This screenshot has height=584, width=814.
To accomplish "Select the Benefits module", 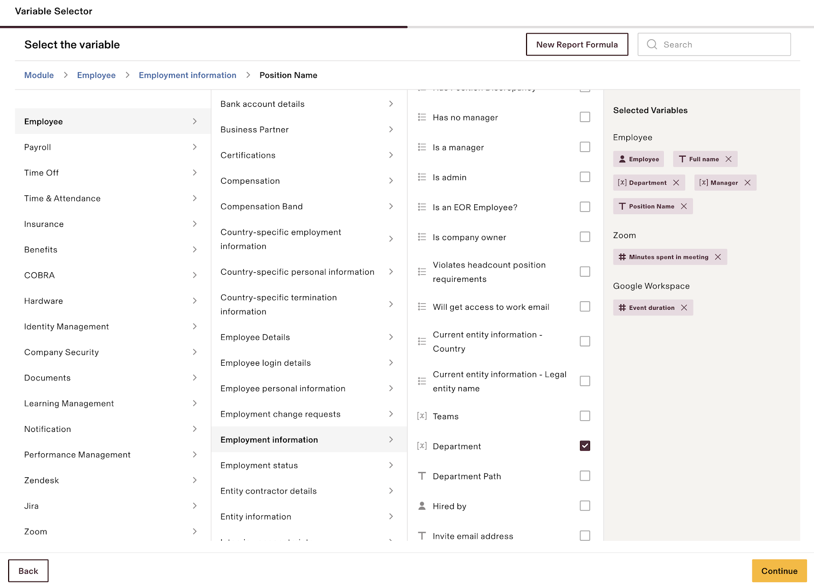I will (x=113, y=249).
